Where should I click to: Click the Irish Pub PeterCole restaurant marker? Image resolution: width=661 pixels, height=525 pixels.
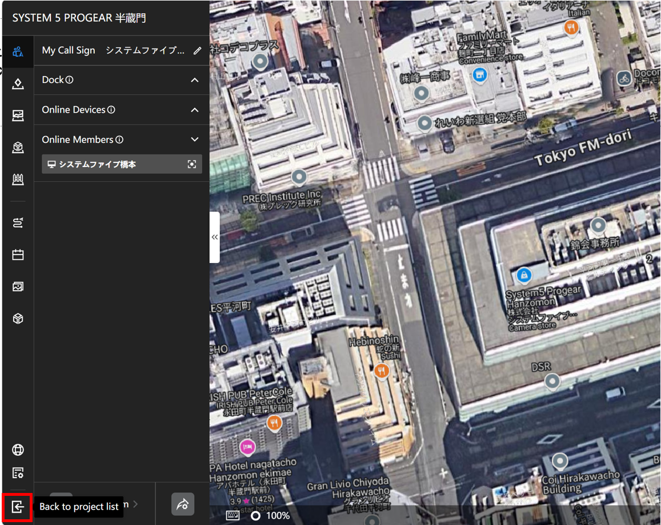point(274,423)
